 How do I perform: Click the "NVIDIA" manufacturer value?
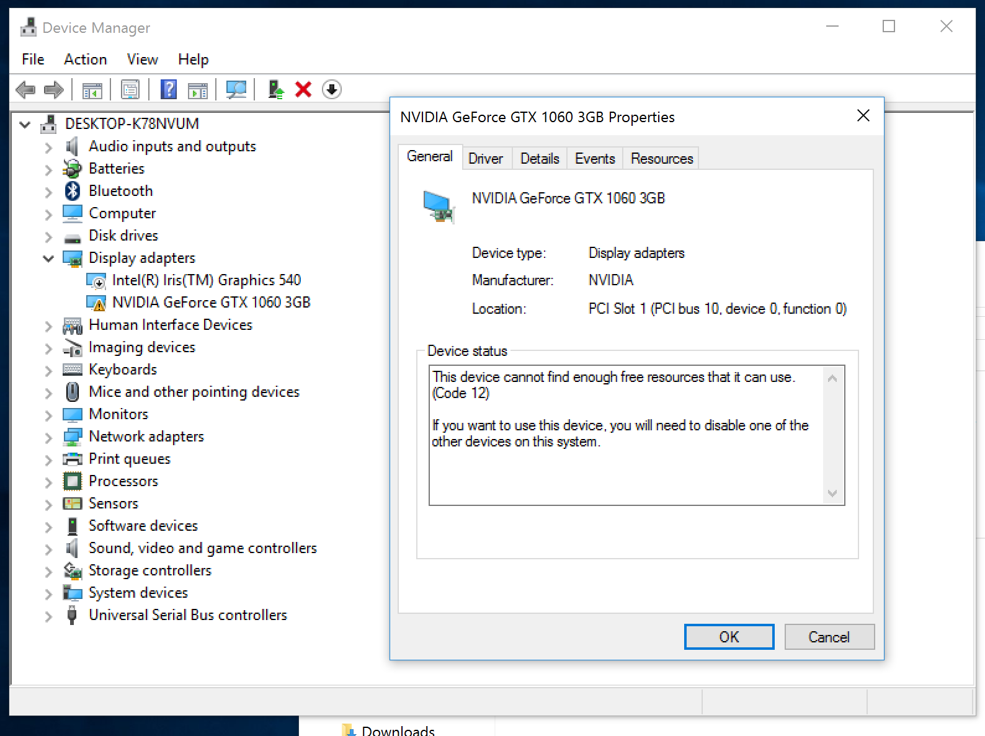click(611, 280)
